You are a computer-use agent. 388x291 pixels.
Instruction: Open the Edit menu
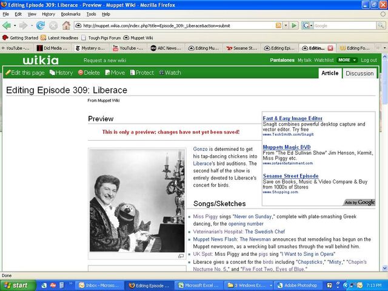pyautogui.click(x=18, y=15)
